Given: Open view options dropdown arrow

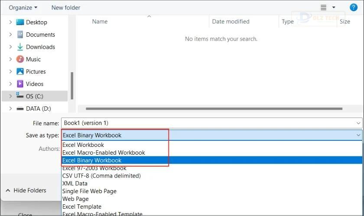Looking at the screenshot, I should click(334, 7).
